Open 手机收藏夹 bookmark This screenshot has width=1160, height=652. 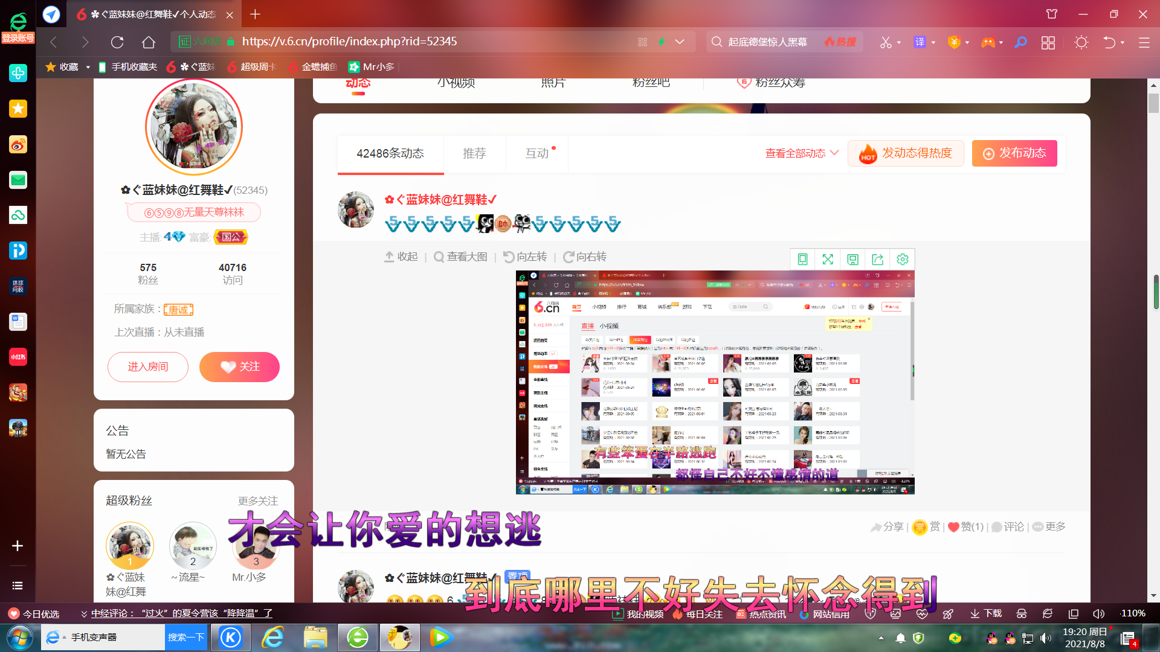127,67
